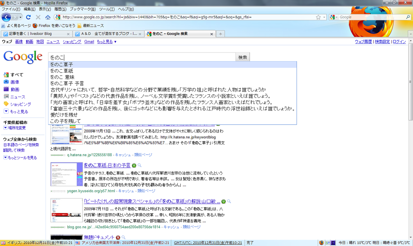
Task: Select the 愛だけを残せ suggestion
Action: point(172,115)
